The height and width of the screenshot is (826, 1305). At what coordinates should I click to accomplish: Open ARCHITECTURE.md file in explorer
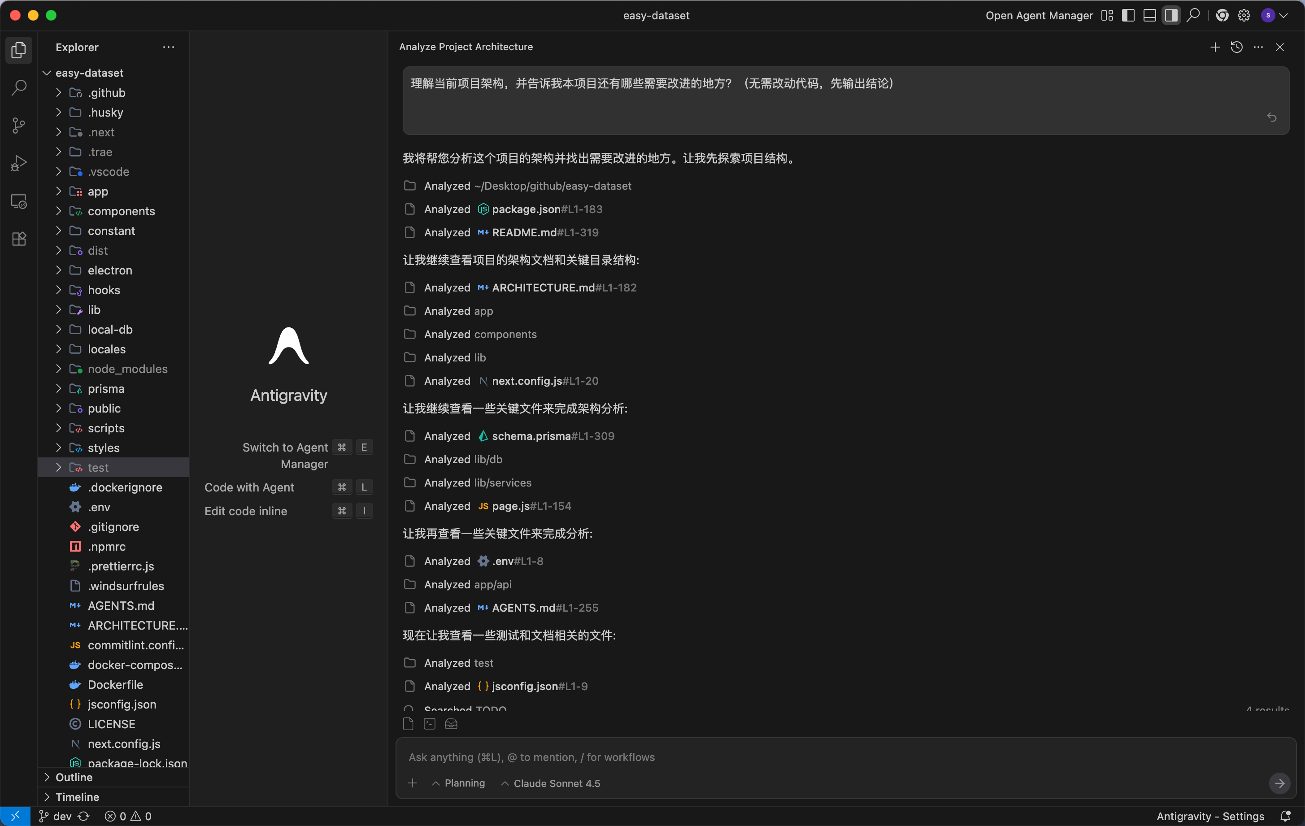tap(137, 625)
